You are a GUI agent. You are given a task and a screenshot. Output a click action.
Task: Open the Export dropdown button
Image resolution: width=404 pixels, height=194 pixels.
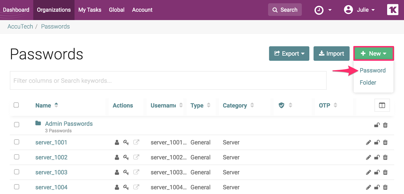[x=289, y=54]
